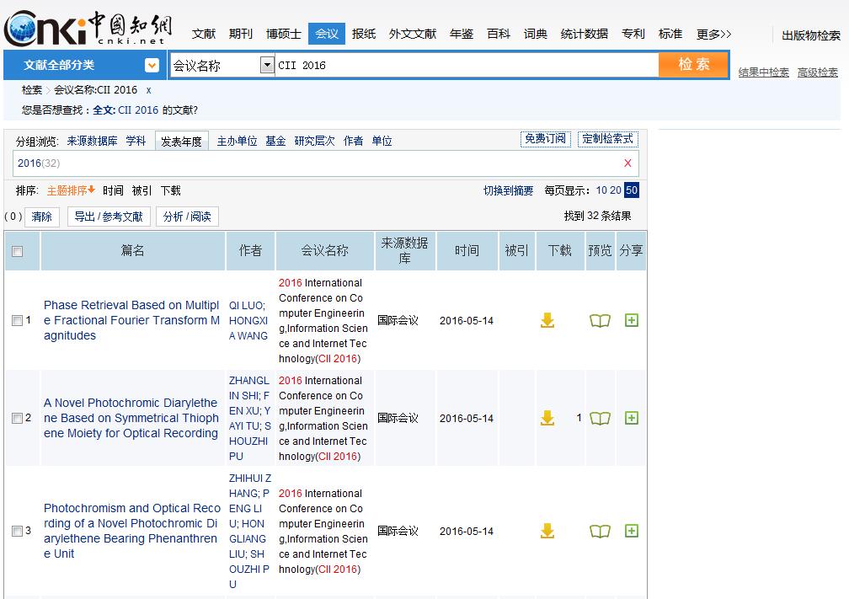
Task: Set results per page to 20
Action: tap(616, 190)
